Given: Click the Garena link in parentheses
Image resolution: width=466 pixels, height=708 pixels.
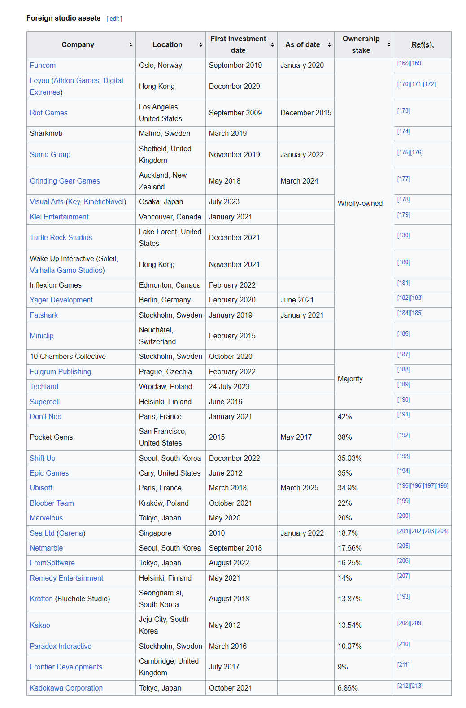Looking at the screenshot, I should 70,533.
